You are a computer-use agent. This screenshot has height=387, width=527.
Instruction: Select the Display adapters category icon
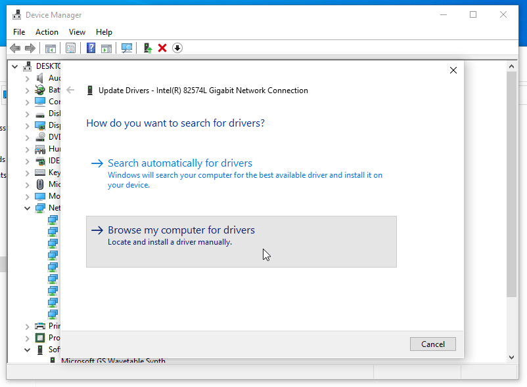pos(40,125)
